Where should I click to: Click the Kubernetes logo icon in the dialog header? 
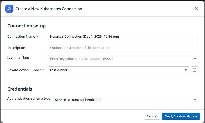[9, 9]
